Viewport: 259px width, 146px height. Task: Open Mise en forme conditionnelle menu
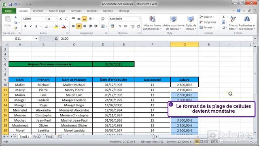[152, 23]
